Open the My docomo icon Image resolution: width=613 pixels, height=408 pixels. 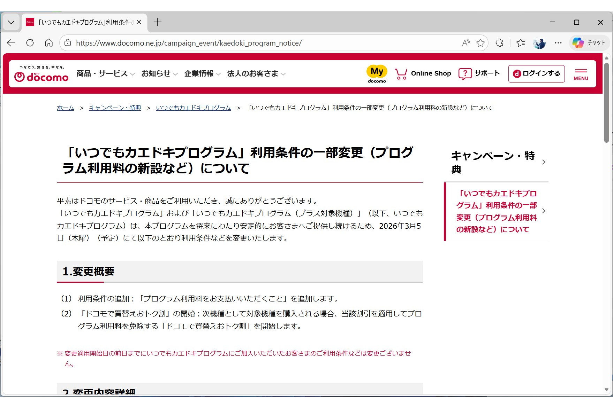pos(377,74)
